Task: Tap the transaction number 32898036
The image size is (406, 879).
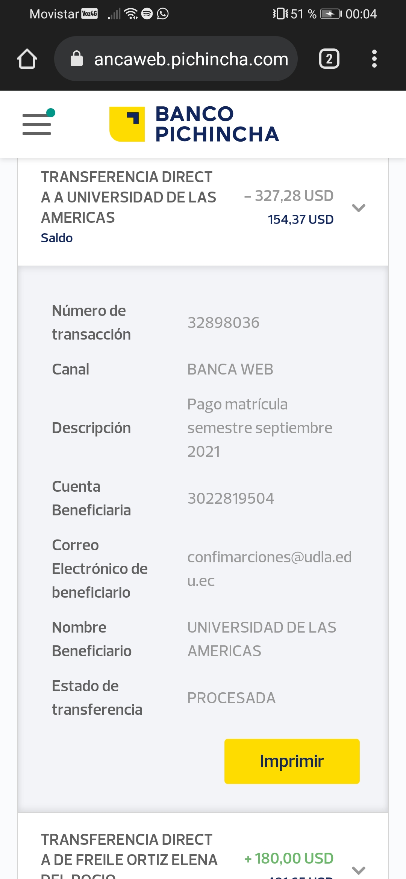Action: tap(223, 323)
